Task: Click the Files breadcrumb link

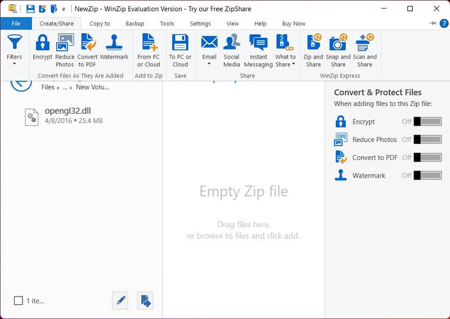Action: coord(47,87)
